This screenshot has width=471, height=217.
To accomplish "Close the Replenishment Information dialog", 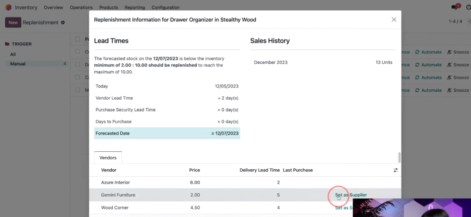I will (x=394, y=20).
